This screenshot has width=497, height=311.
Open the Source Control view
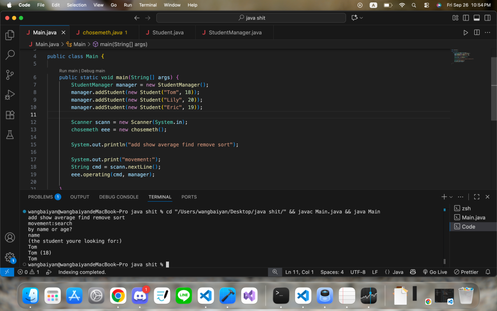pyautogui.click(x=10, y=75)
